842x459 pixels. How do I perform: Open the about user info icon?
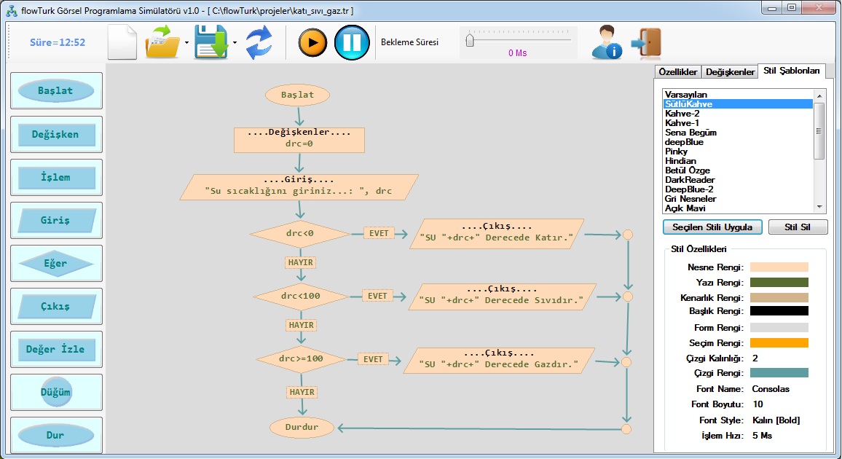click(606, 42)
